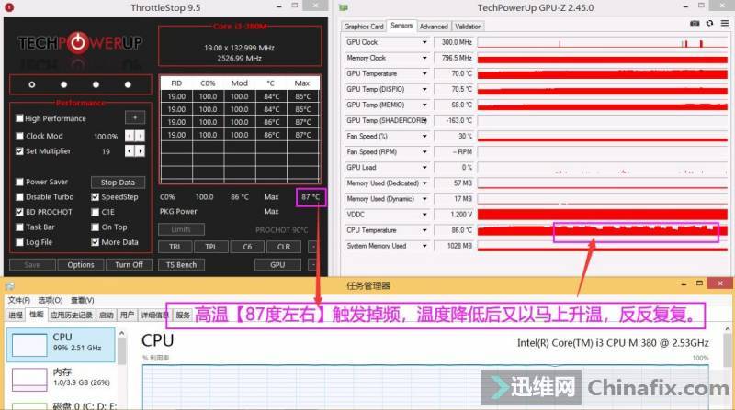Open the Advanced tab in GPU-Z
This screenshot has width=735, height=410.
[x=434, y=27]
